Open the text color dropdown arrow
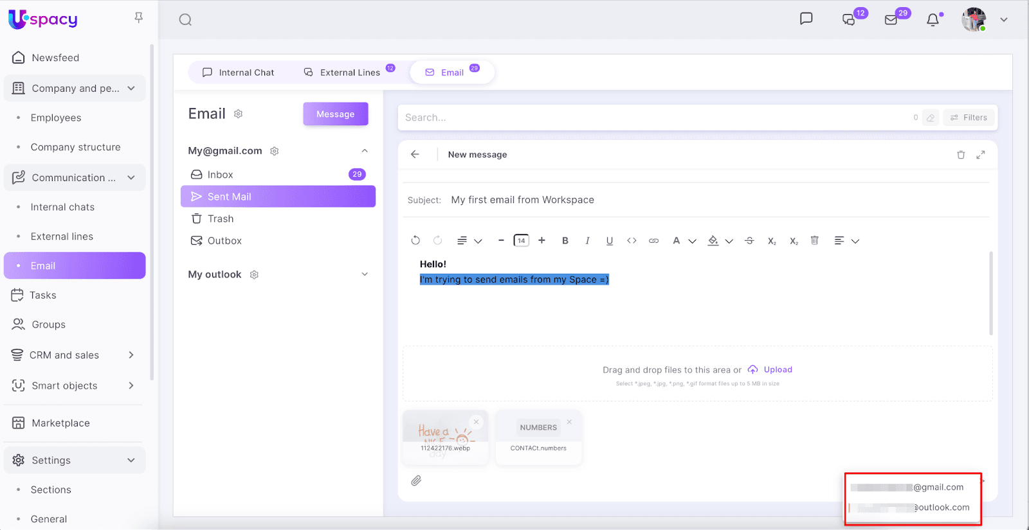This screenshot has width=1029, height=530. (x=692, y=242)
